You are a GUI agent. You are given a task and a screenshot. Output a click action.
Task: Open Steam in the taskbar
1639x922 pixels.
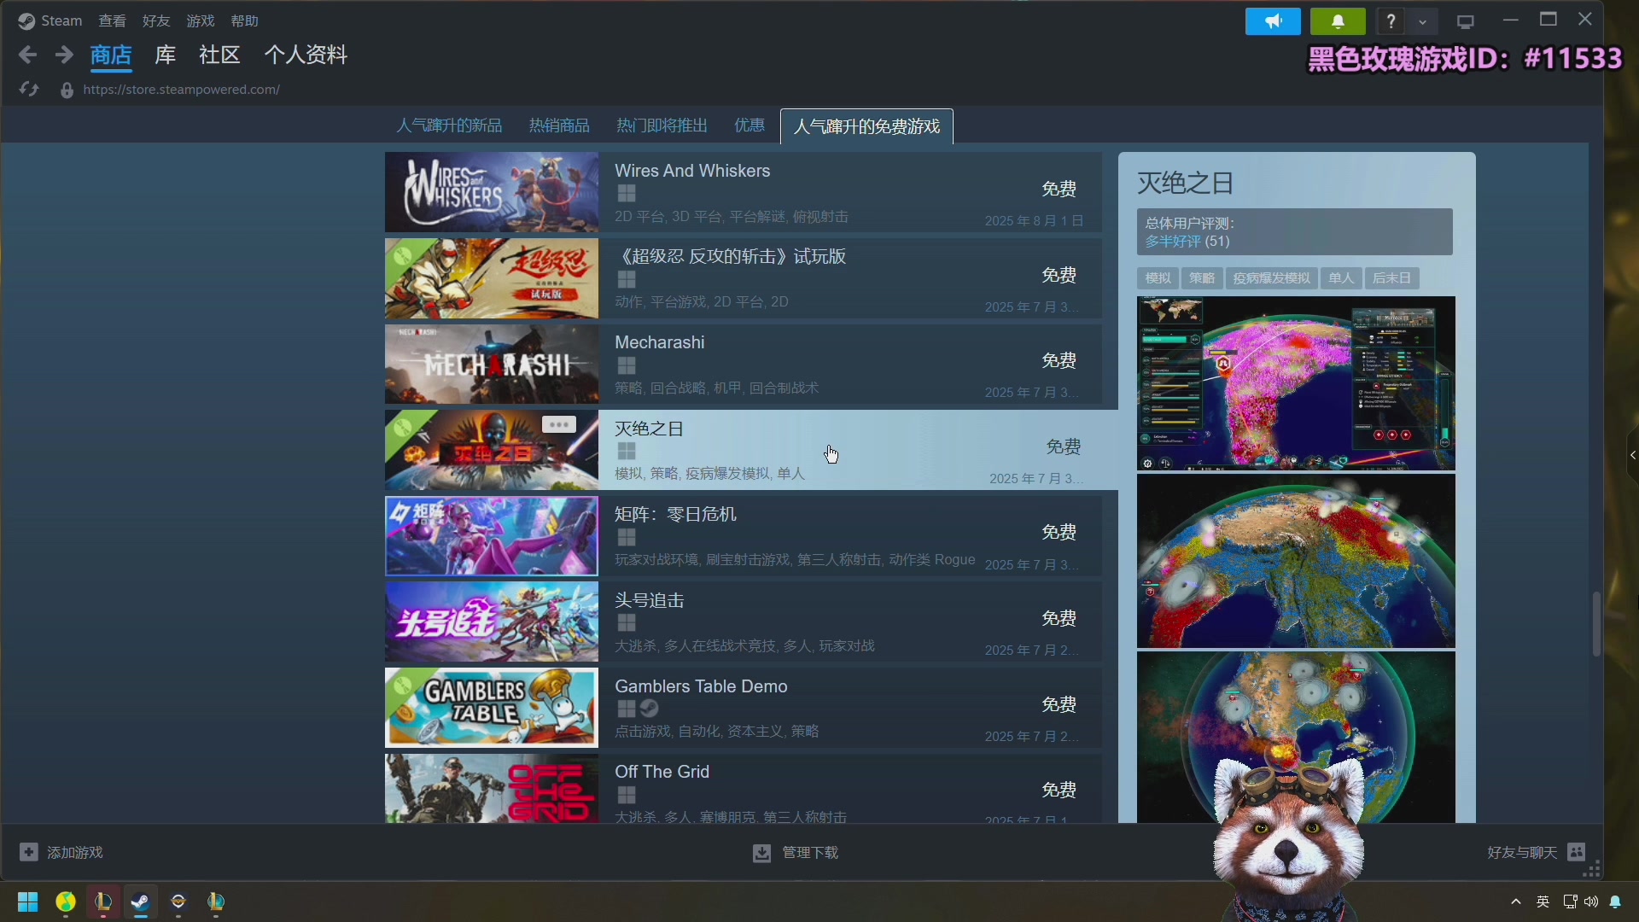[x=141, y=902]
